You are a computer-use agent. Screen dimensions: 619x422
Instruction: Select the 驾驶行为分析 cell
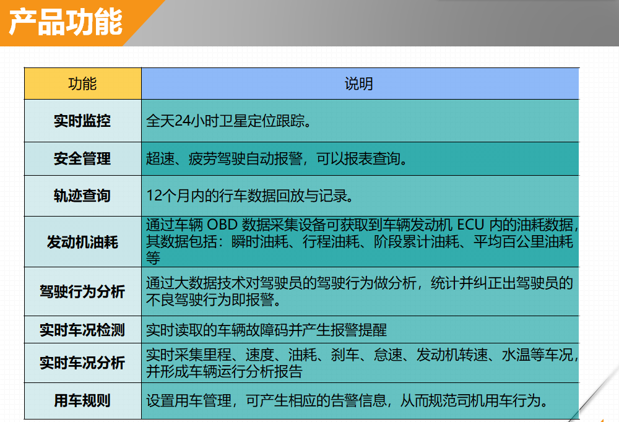(83, 291)
